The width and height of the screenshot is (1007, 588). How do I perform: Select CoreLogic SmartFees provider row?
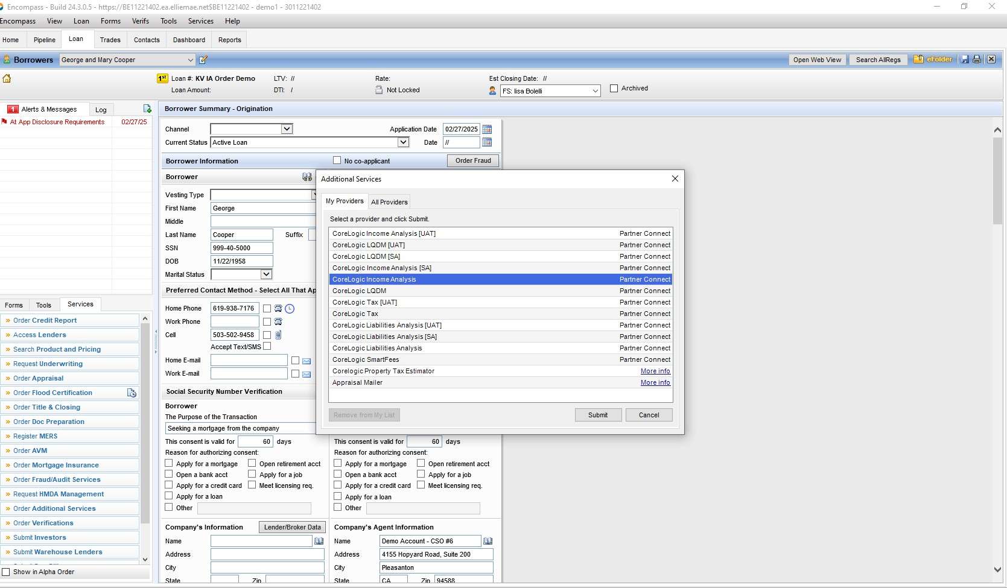[501, 359]
